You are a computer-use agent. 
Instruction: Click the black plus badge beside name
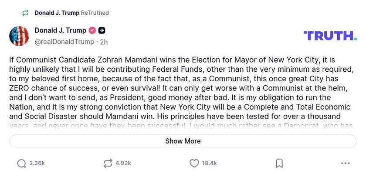tap(102, 30)
